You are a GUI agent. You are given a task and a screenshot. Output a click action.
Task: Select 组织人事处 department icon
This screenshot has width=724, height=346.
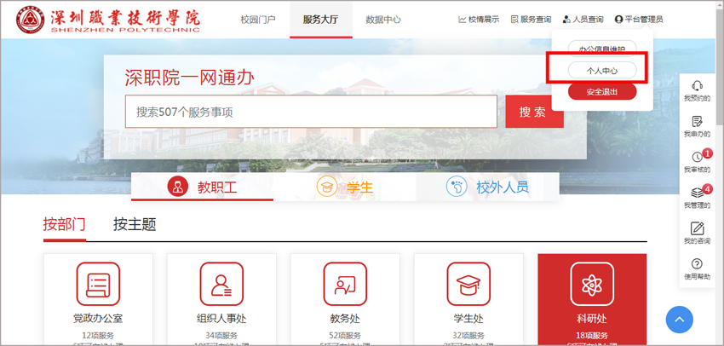click(x=221, y=284)
